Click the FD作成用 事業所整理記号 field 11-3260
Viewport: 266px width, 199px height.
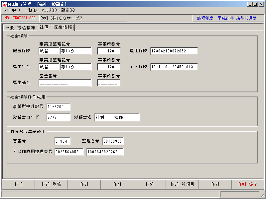(59, 107)
